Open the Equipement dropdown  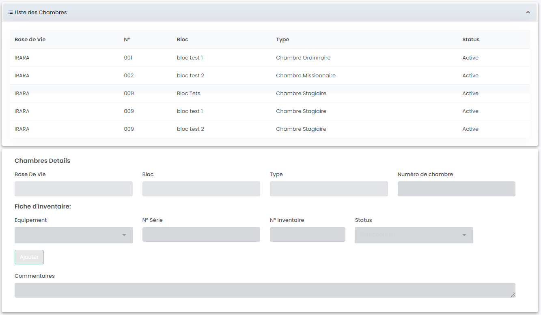(x=73, y=235)
